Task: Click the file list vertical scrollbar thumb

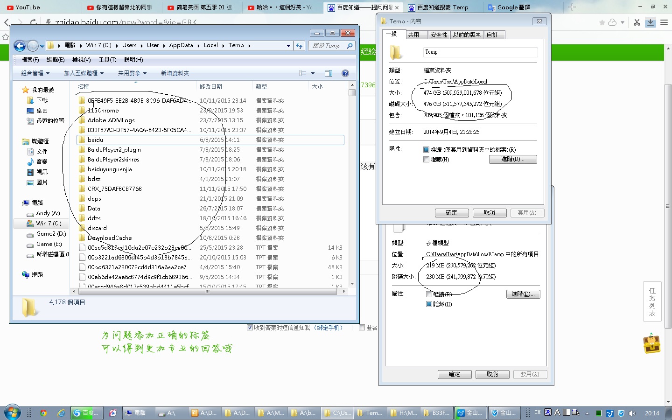Action: click(x=352, y=92)
